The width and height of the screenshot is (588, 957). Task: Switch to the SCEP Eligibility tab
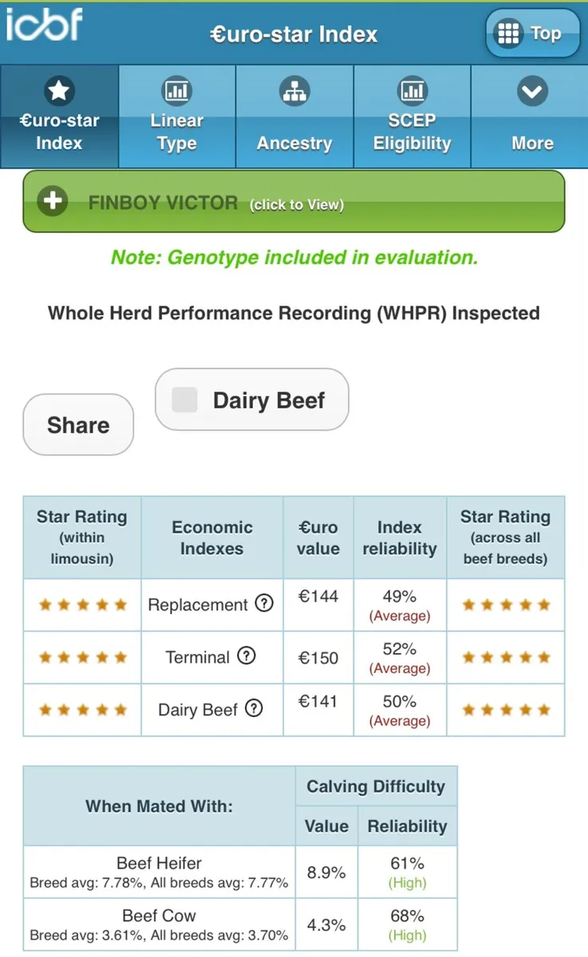click(x=412, y=117)
